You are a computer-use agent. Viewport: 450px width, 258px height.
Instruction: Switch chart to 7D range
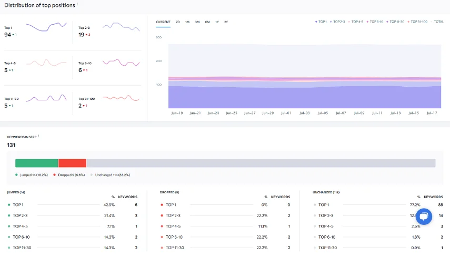[178, 22]
